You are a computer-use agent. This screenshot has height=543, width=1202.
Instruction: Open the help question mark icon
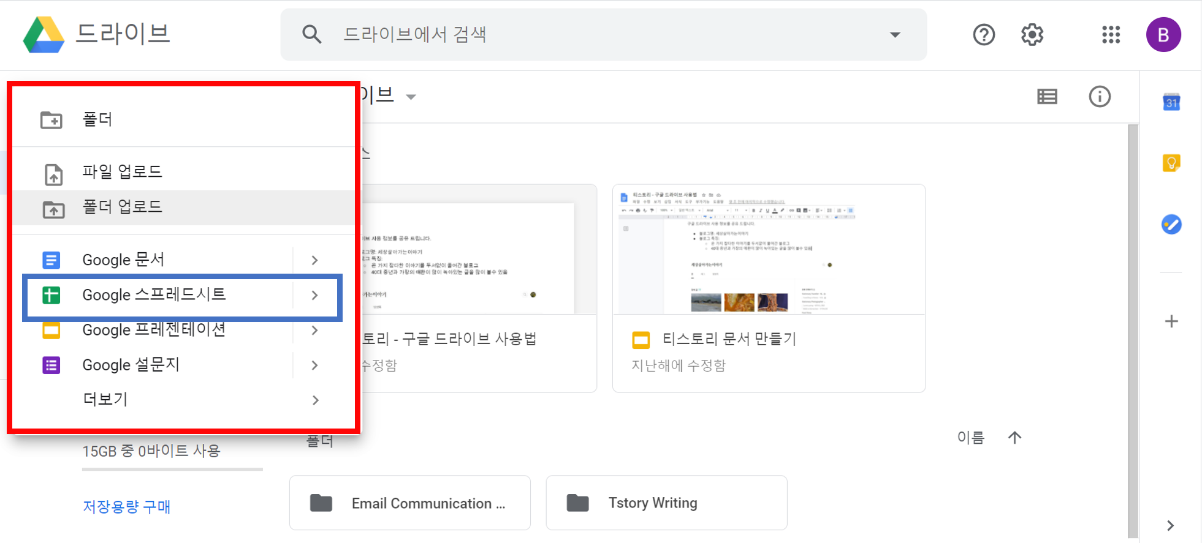pyautogui.click(x=984, y=34)
